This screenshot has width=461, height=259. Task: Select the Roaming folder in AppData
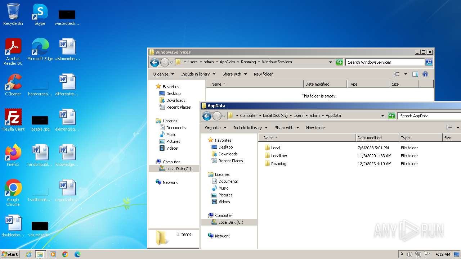[278, 164]
